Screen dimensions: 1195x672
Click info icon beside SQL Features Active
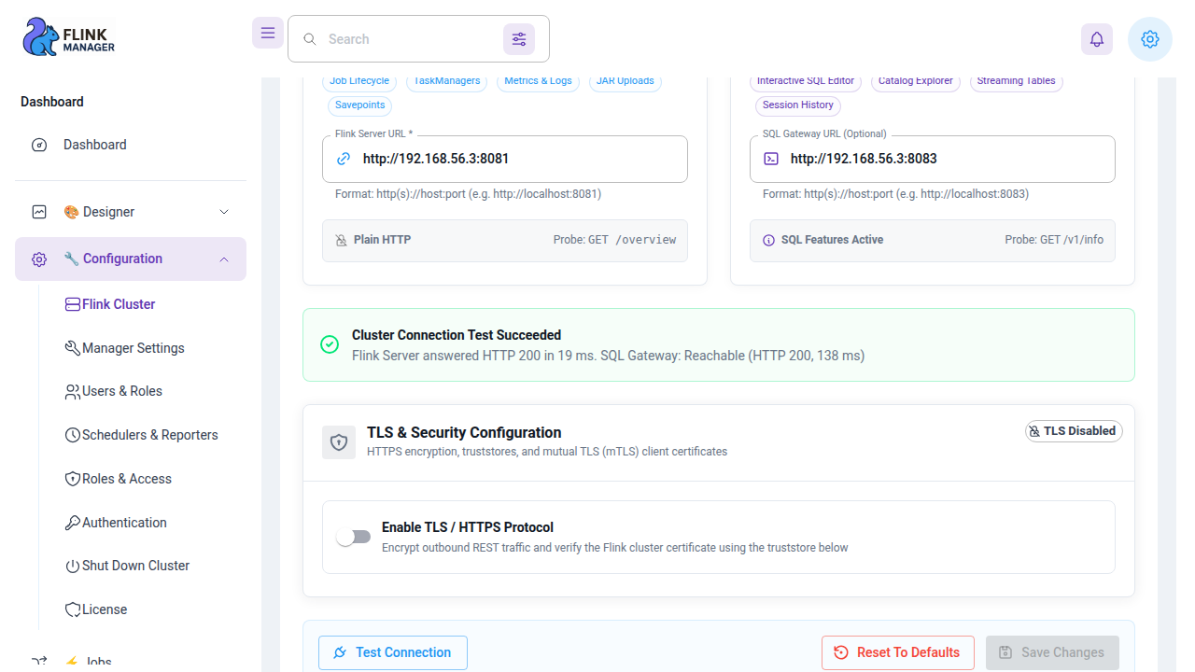pyautogui.click(x=769, y=240)
